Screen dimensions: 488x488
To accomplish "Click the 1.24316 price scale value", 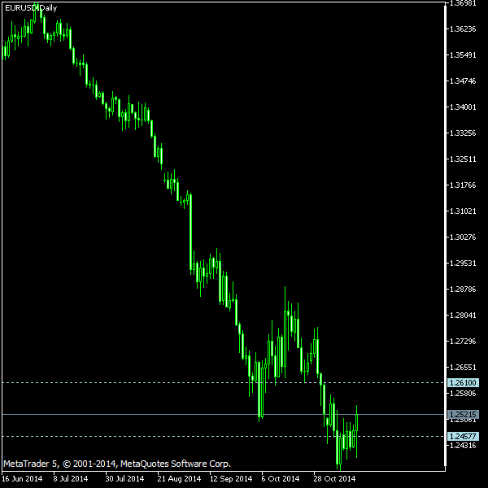I will tap(463, 446).
